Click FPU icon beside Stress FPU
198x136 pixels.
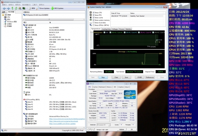91,15
